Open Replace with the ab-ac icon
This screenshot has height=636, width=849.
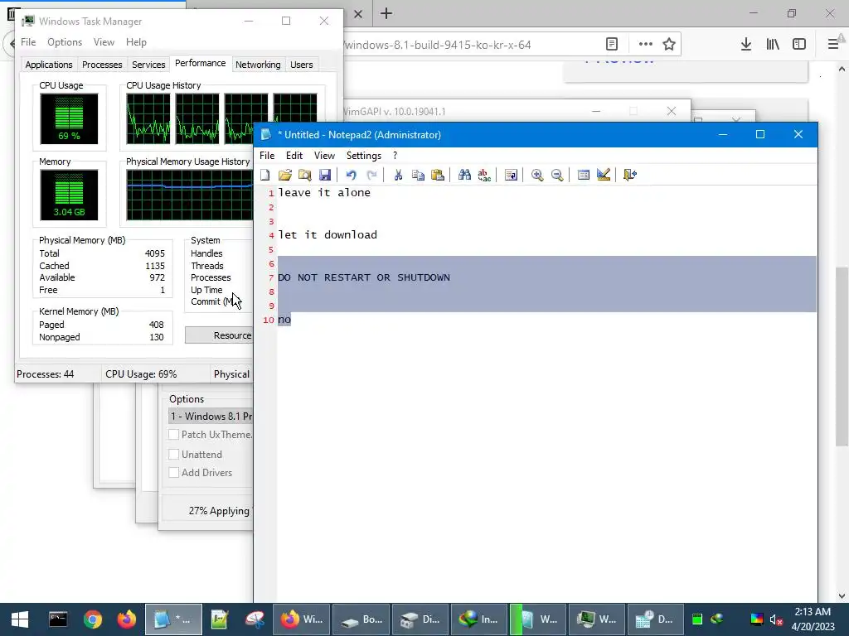coord(484,175)
